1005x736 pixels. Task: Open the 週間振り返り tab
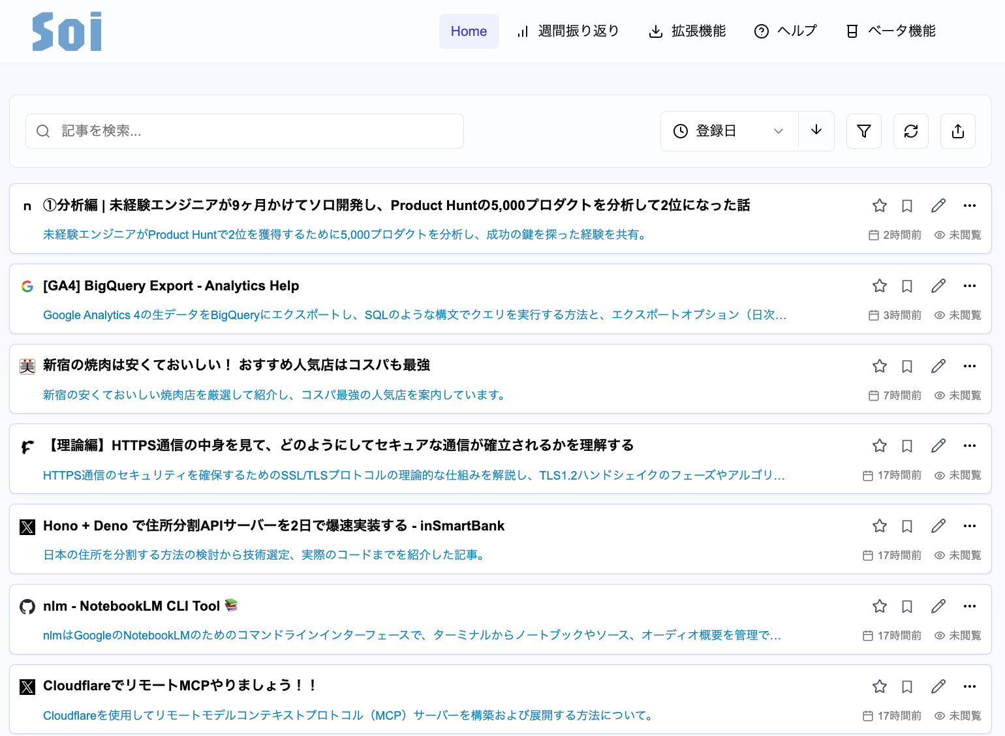coord(568,31)
